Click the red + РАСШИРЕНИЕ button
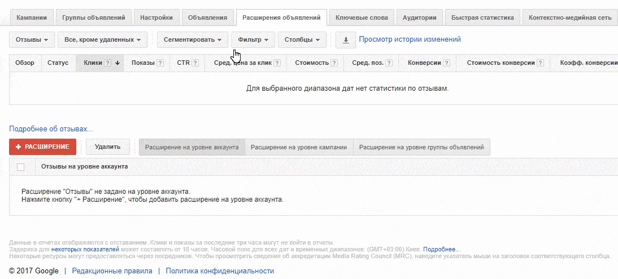 (x=42, y=147)
